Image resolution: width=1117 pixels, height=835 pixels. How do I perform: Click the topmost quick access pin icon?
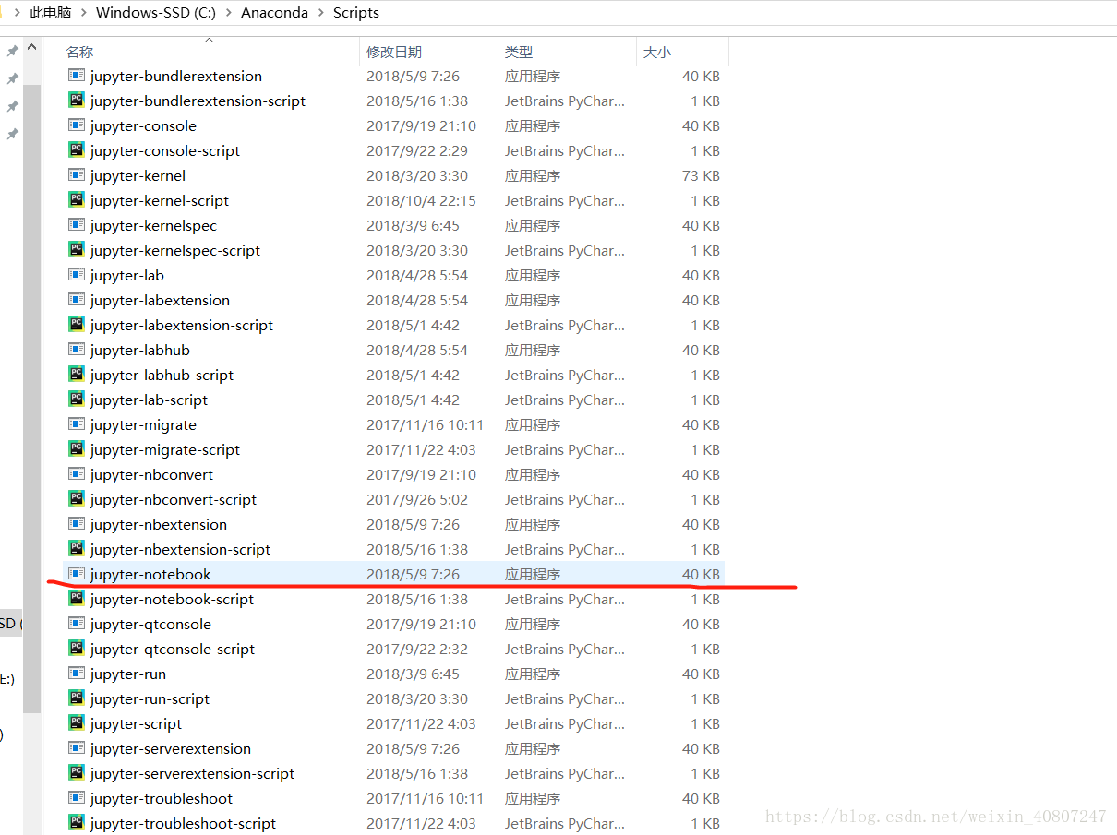pos(13,51)
